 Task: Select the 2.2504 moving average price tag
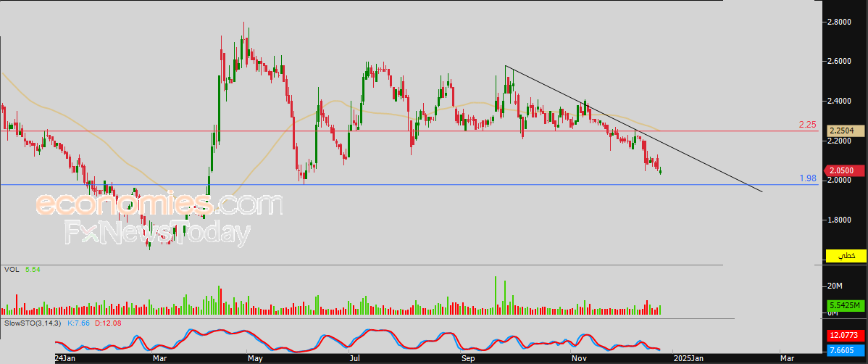(x=846, y=131)
